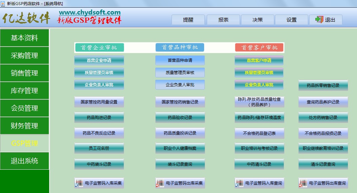Open 质量管理员审核 under 首营企业审批
357x193 pixels.
99,72
